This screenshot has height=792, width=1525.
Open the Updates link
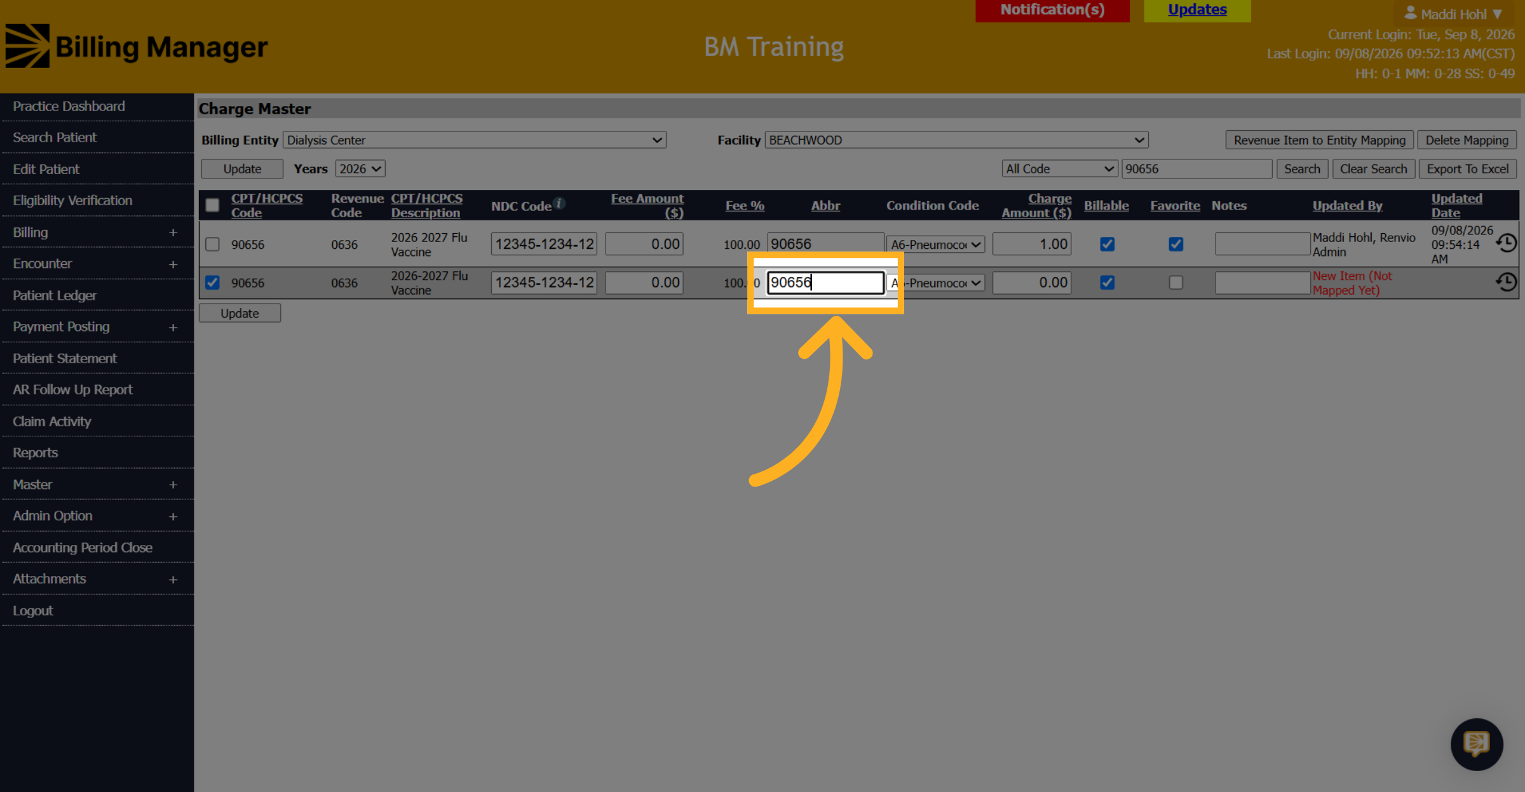(1197, 10)
